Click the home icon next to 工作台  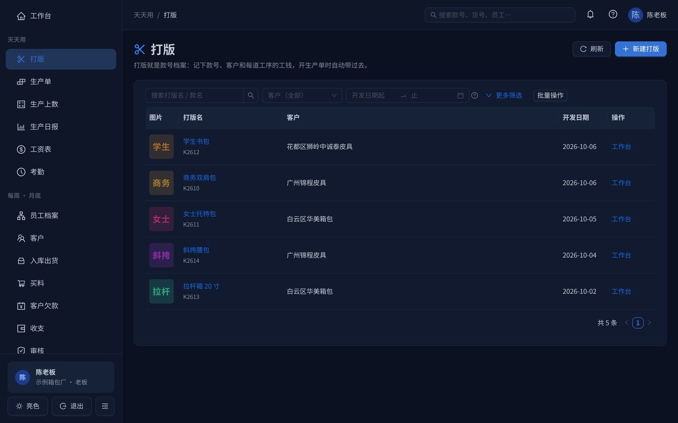(21, 16)
